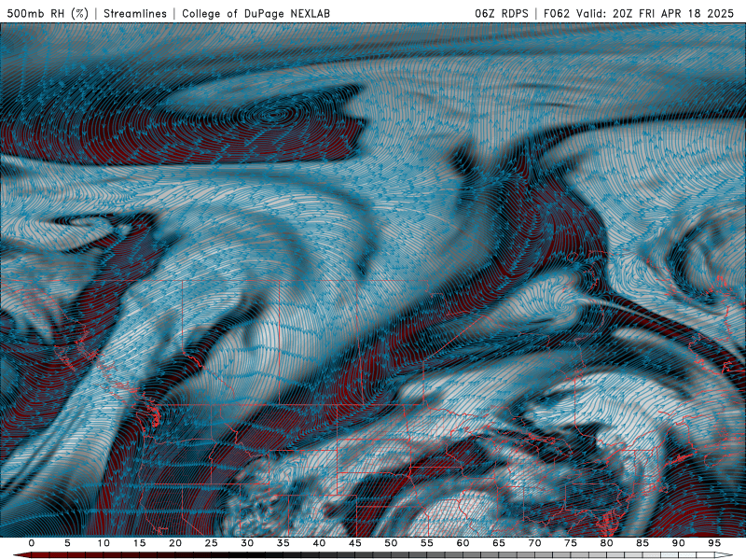This screenshot has width=746, height=560.
Task: Click the black mid-range color bar segment
Action: (x=247, y=555)
